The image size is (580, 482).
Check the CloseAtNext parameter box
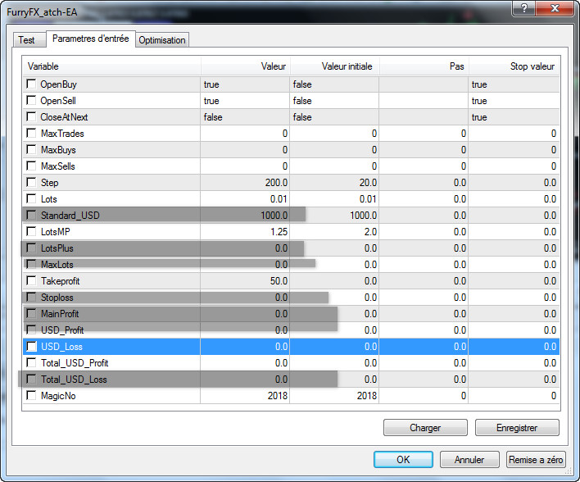point(32,117)
